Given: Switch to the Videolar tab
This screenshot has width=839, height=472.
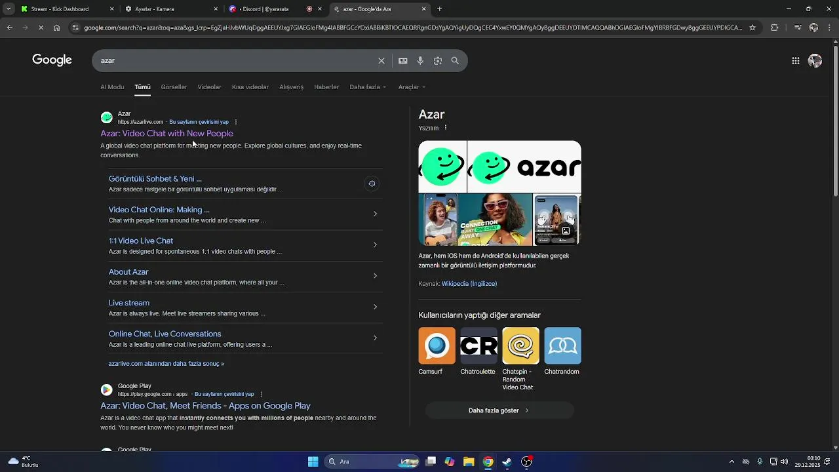Looking at the screenshot, I should [209, 87].
